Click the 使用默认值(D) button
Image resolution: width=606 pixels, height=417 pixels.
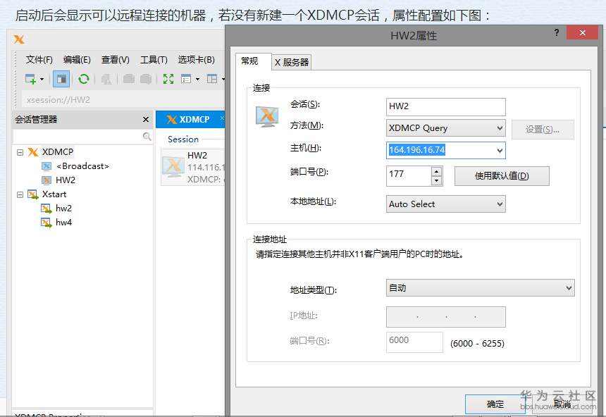(502, 176)
